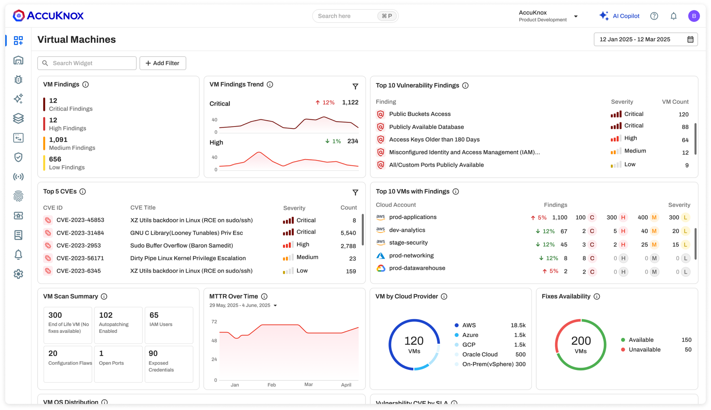Select the bug icon for vulnerabilities
The width and height of the screenshot is (711, 410).
(18, 80)
